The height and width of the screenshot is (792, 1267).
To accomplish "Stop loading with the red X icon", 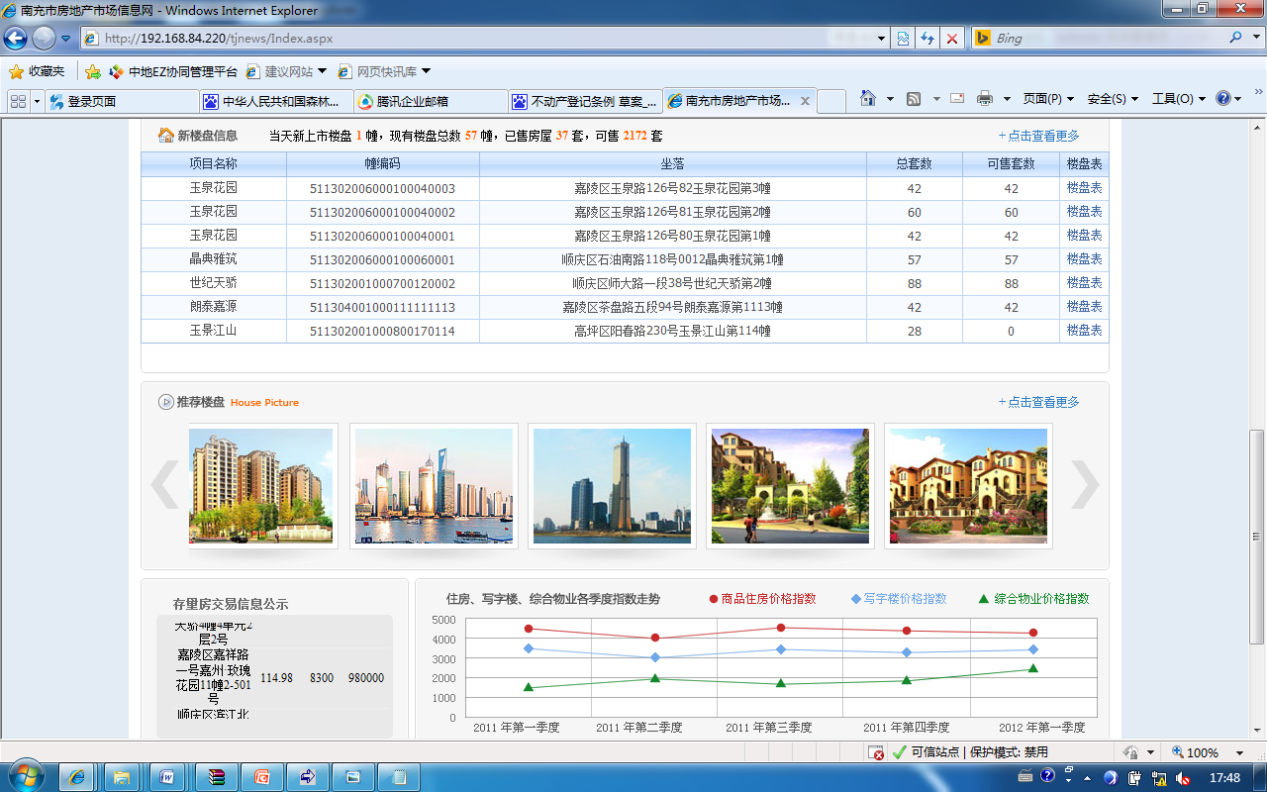I will point(952,39).
